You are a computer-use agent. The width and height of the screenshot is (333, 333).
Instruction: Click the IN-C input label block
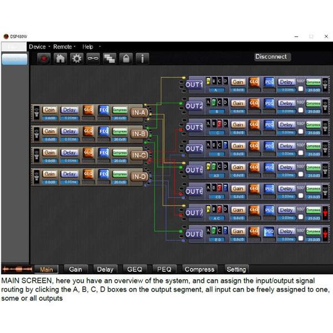[x=138, y=155]
